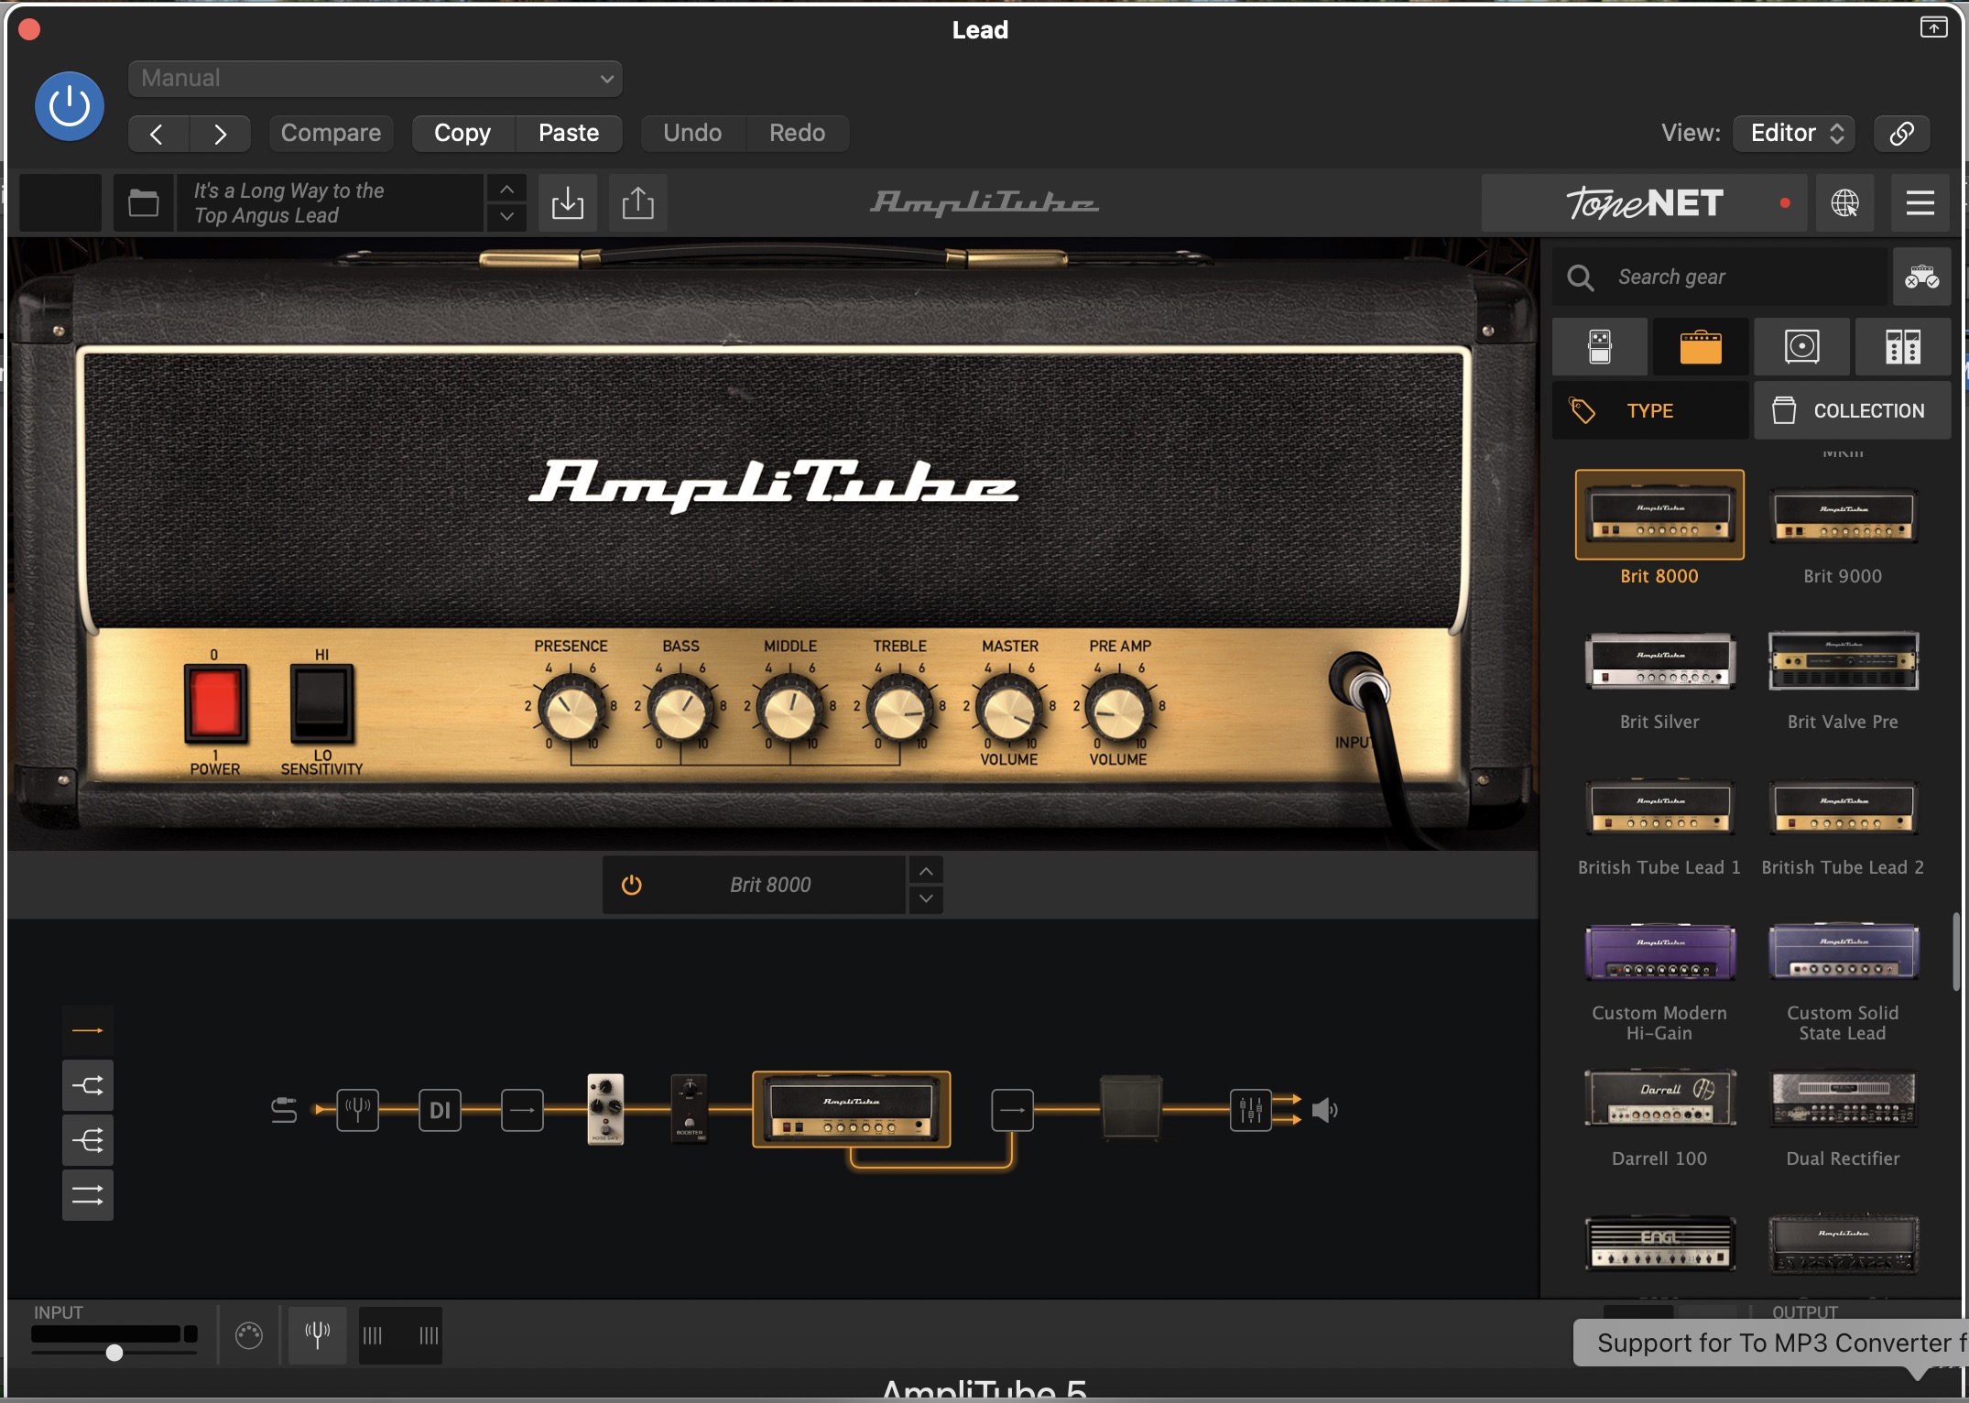Select the Brit Silver amp
Viewport: 1969px width, 1403px height.
[1659, 661]
